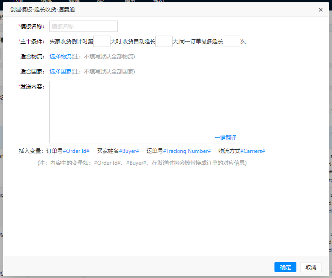Screen dimensions: 332x278
Task: Click the 发送内容 field label
Action: pos(32,87)
